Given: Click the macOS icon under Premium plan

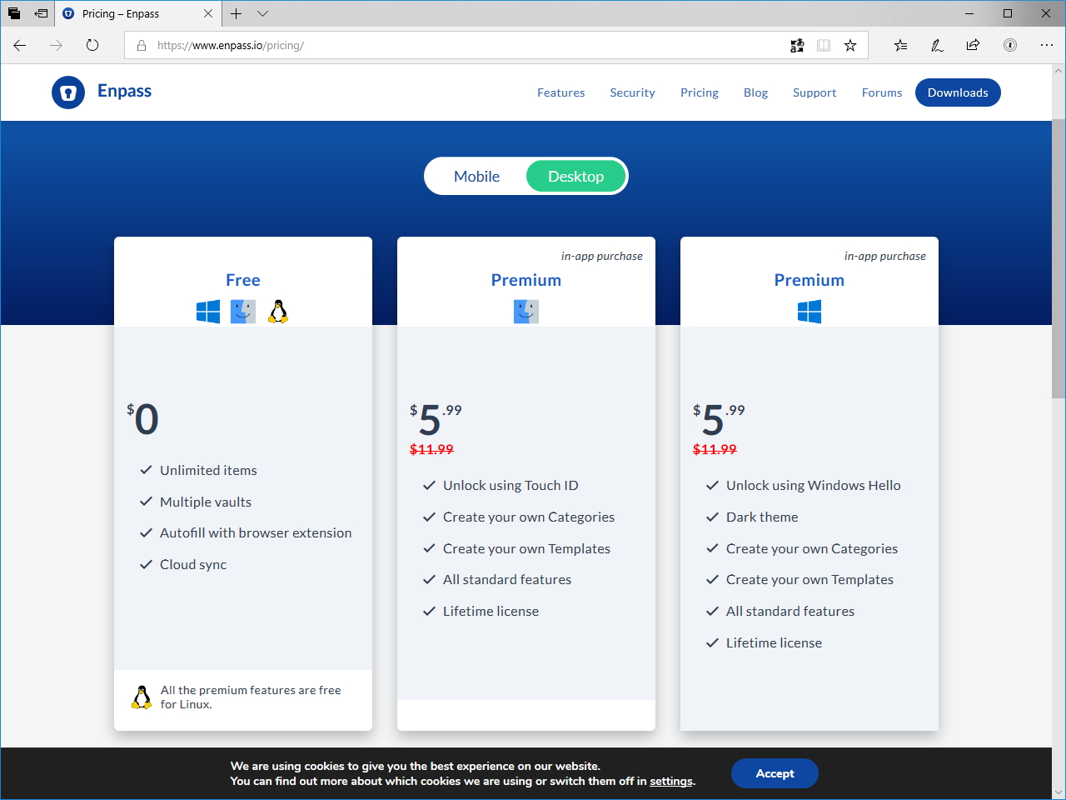Looking at the screenshot, I should [526, 311].
